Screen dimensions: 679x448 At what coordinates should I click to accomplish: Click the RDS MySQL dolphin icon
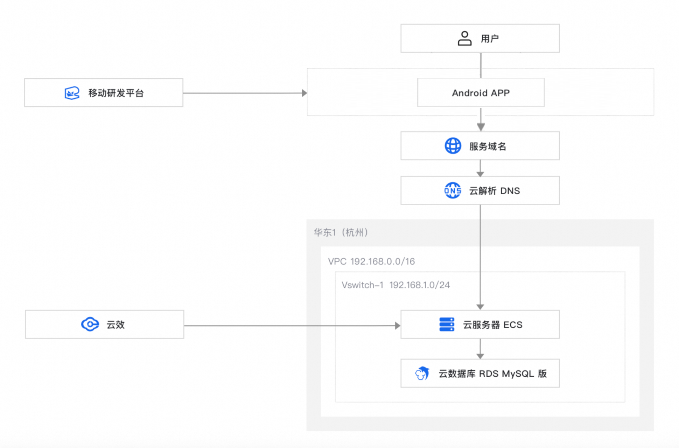tap(422, 373)
